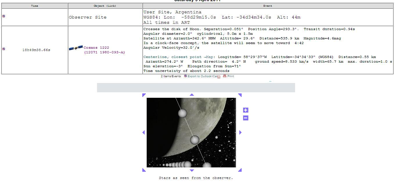Open the Cosmos 1222 satellite link

[x=104, y=50]
